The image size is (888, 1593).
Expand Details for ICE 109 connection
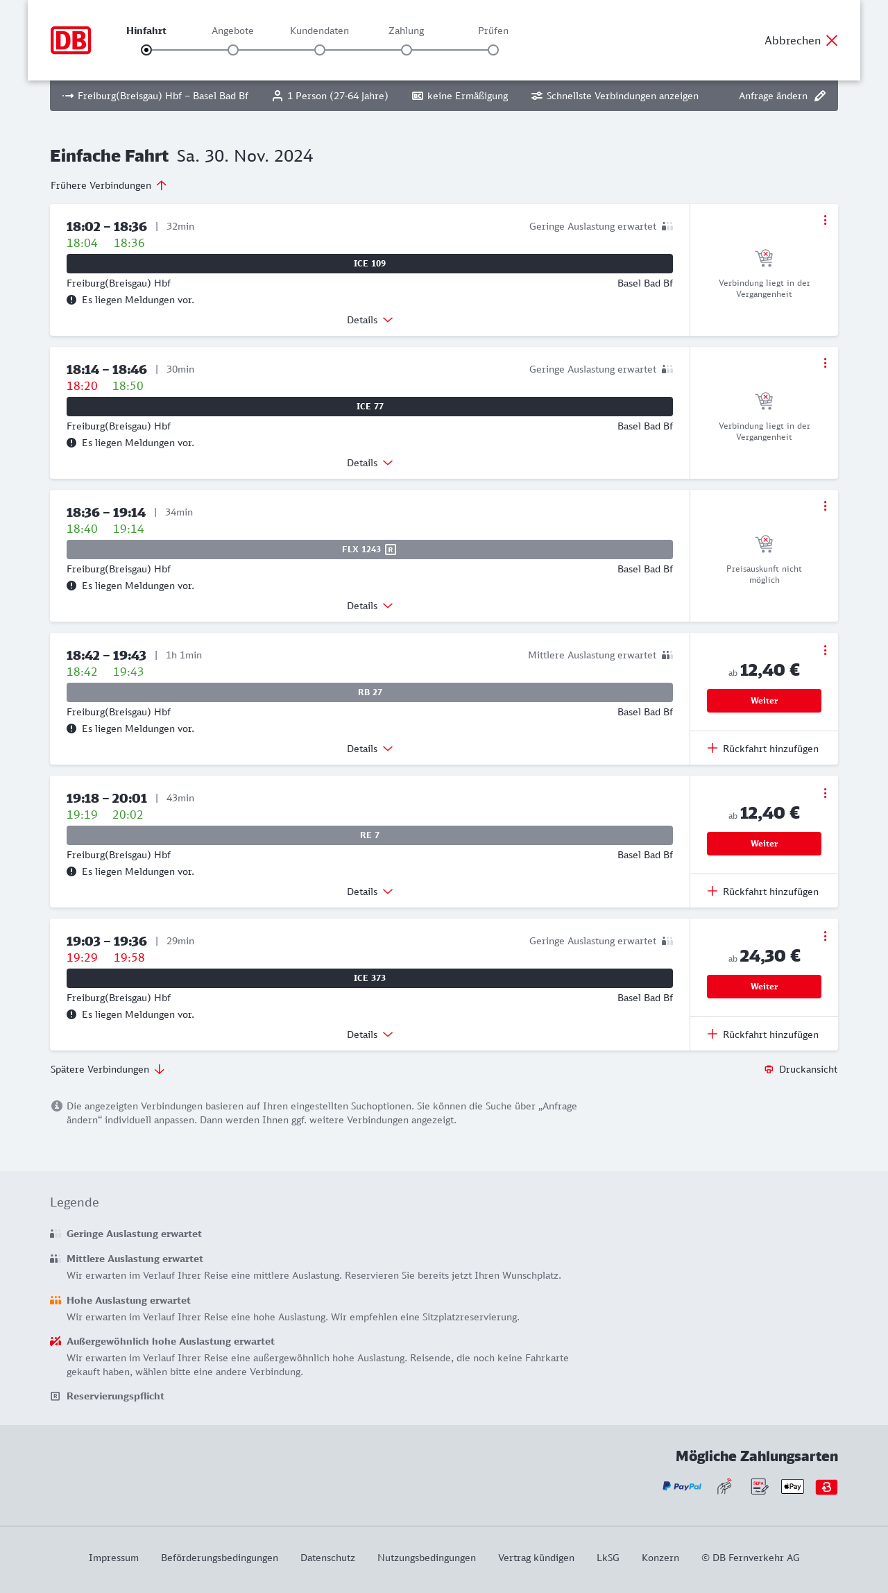tap(370, 320)
